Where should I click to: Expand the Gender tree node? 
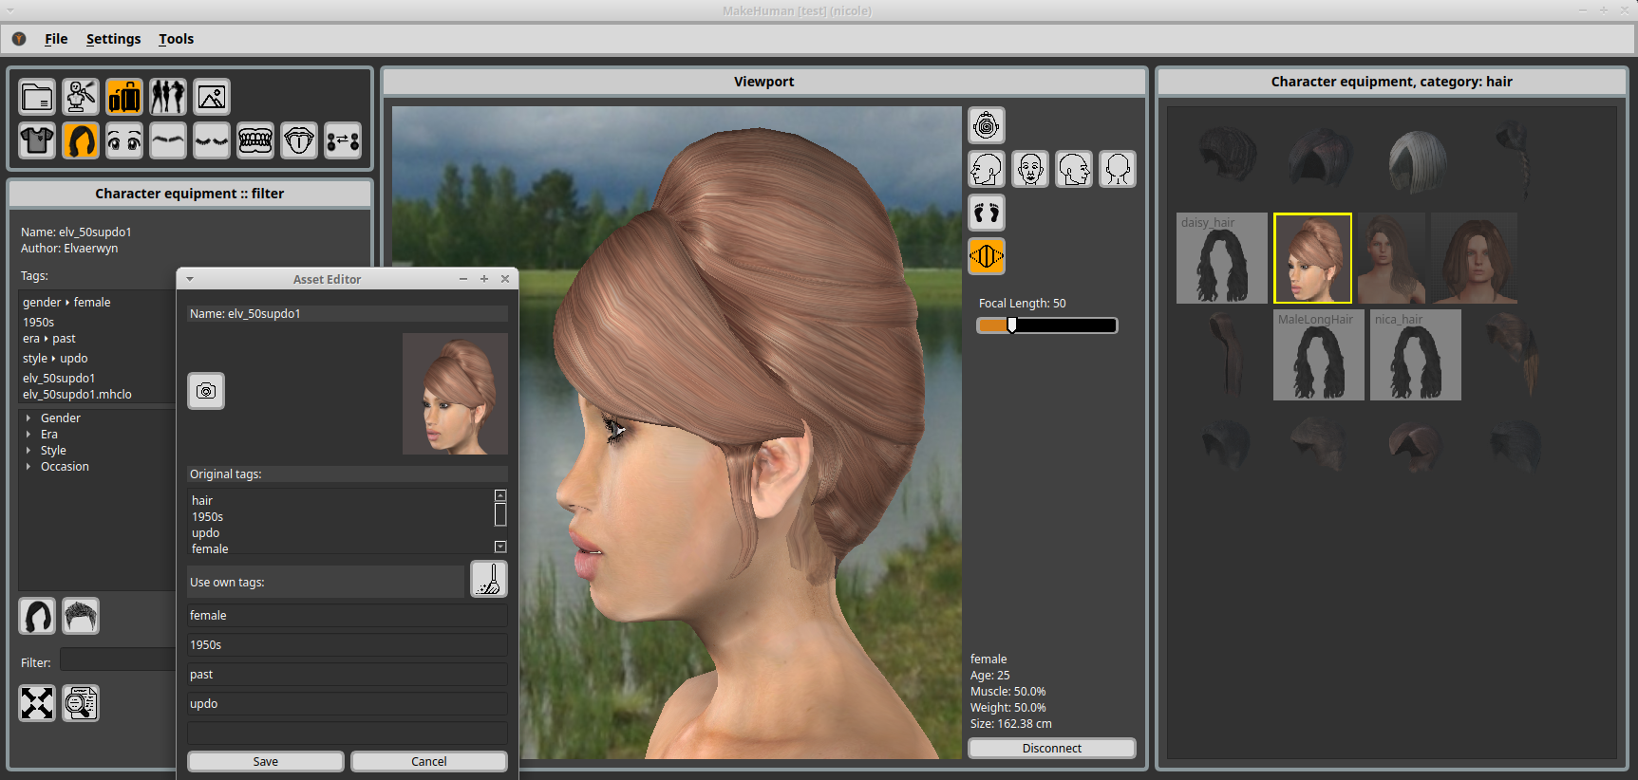28,418
